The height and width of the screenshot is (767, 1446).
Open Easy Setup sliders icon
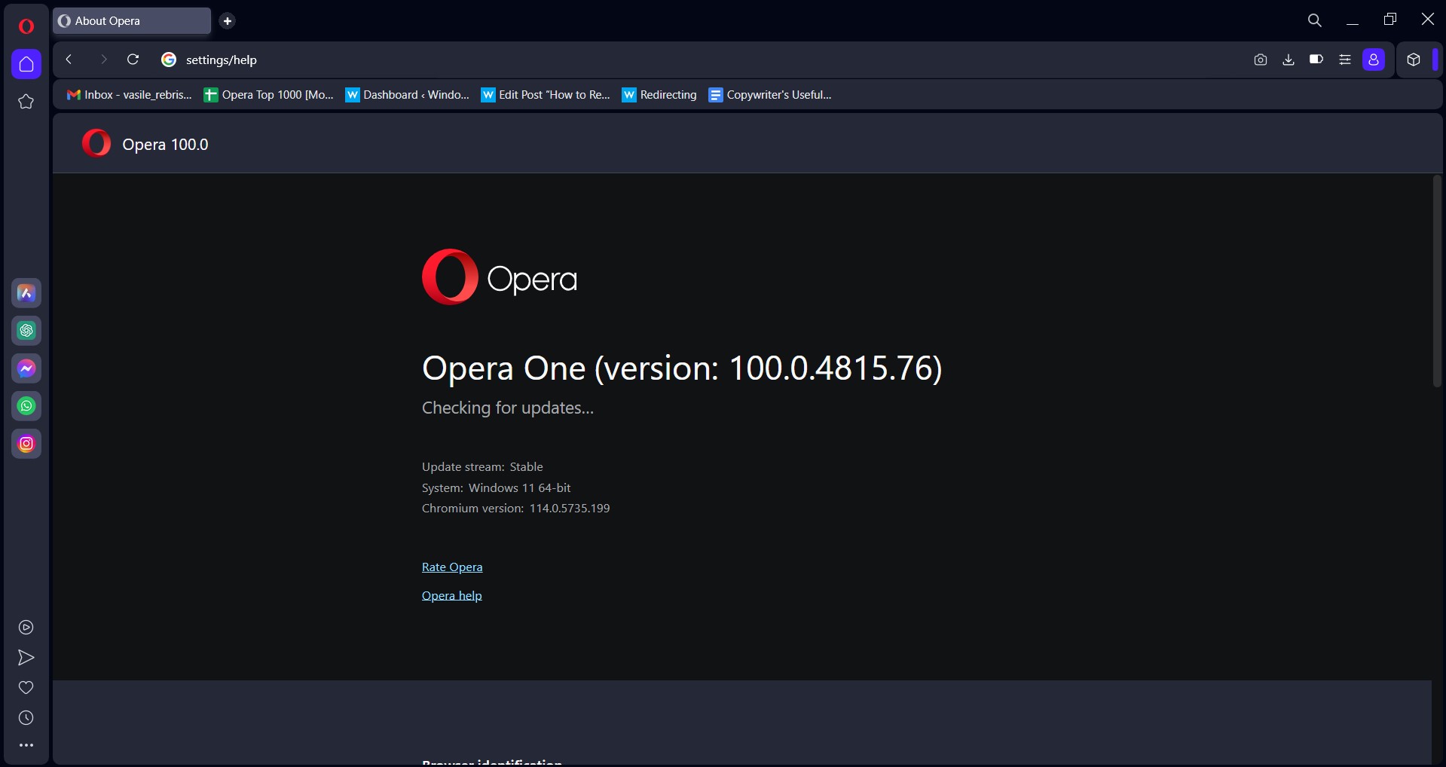1345,60
